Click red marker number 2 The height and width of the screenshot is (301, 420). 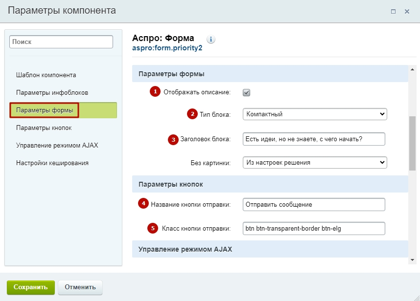[x=192, y=114]
